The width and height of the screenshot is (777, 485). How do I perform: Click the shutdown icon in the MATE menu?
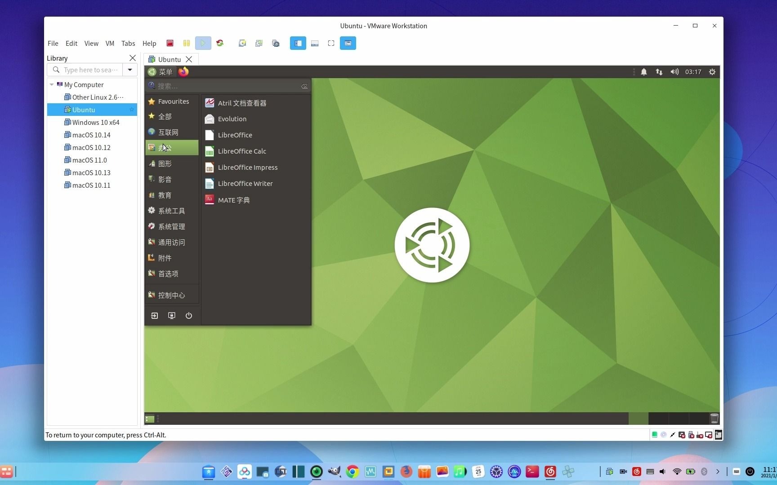click(188, 316)
